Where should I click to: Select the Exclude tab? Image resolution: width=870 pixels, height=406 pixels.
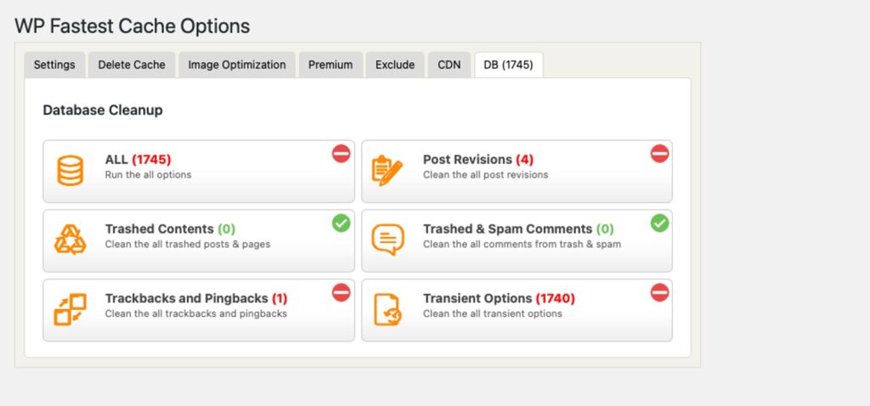point(395,65)
